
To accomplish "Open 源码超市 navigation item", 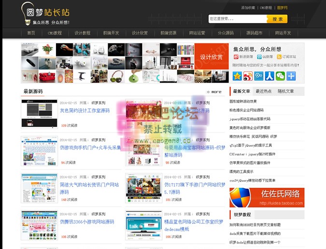I will (x=254, y=33).
